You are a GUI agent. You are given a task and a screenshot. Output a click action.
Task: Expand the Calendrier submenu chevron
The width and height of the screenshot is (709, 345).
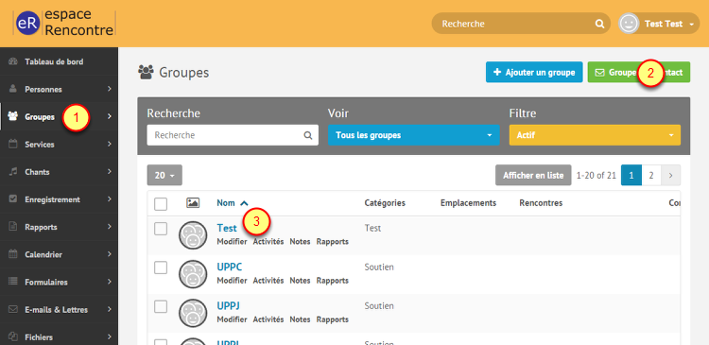click(110, 254)
